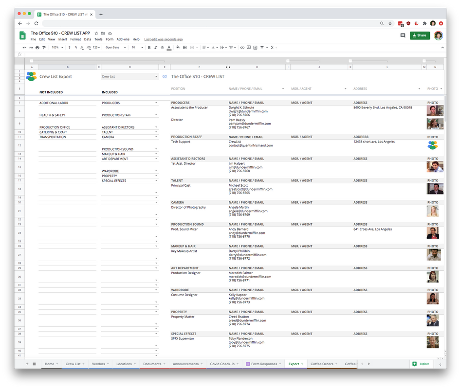Screen dimensions: 461x389
Task: Hide the toolbar menus with top-right chevron
Action: 443,48
